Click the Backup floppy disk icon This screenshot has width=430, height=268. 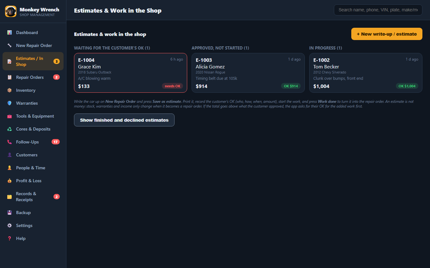(9, 213)
